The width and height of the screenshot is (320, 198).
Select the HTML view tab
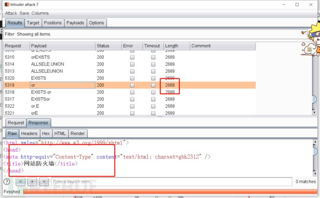(60, 134)
